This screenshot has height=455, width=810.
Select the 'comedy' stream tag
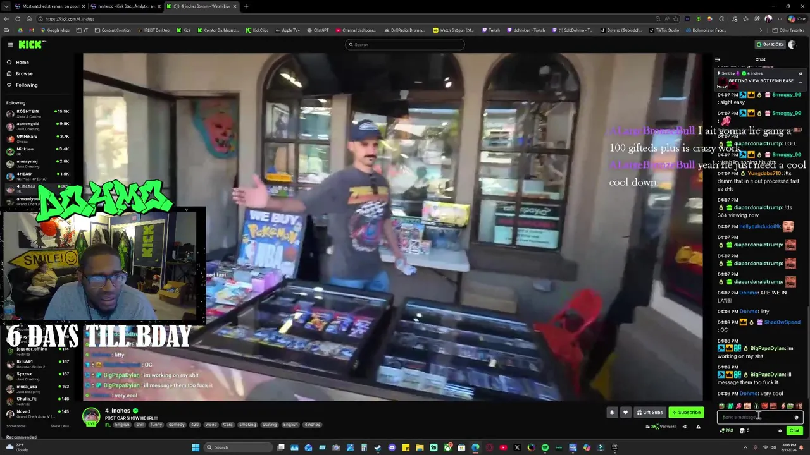pos(177,425)
